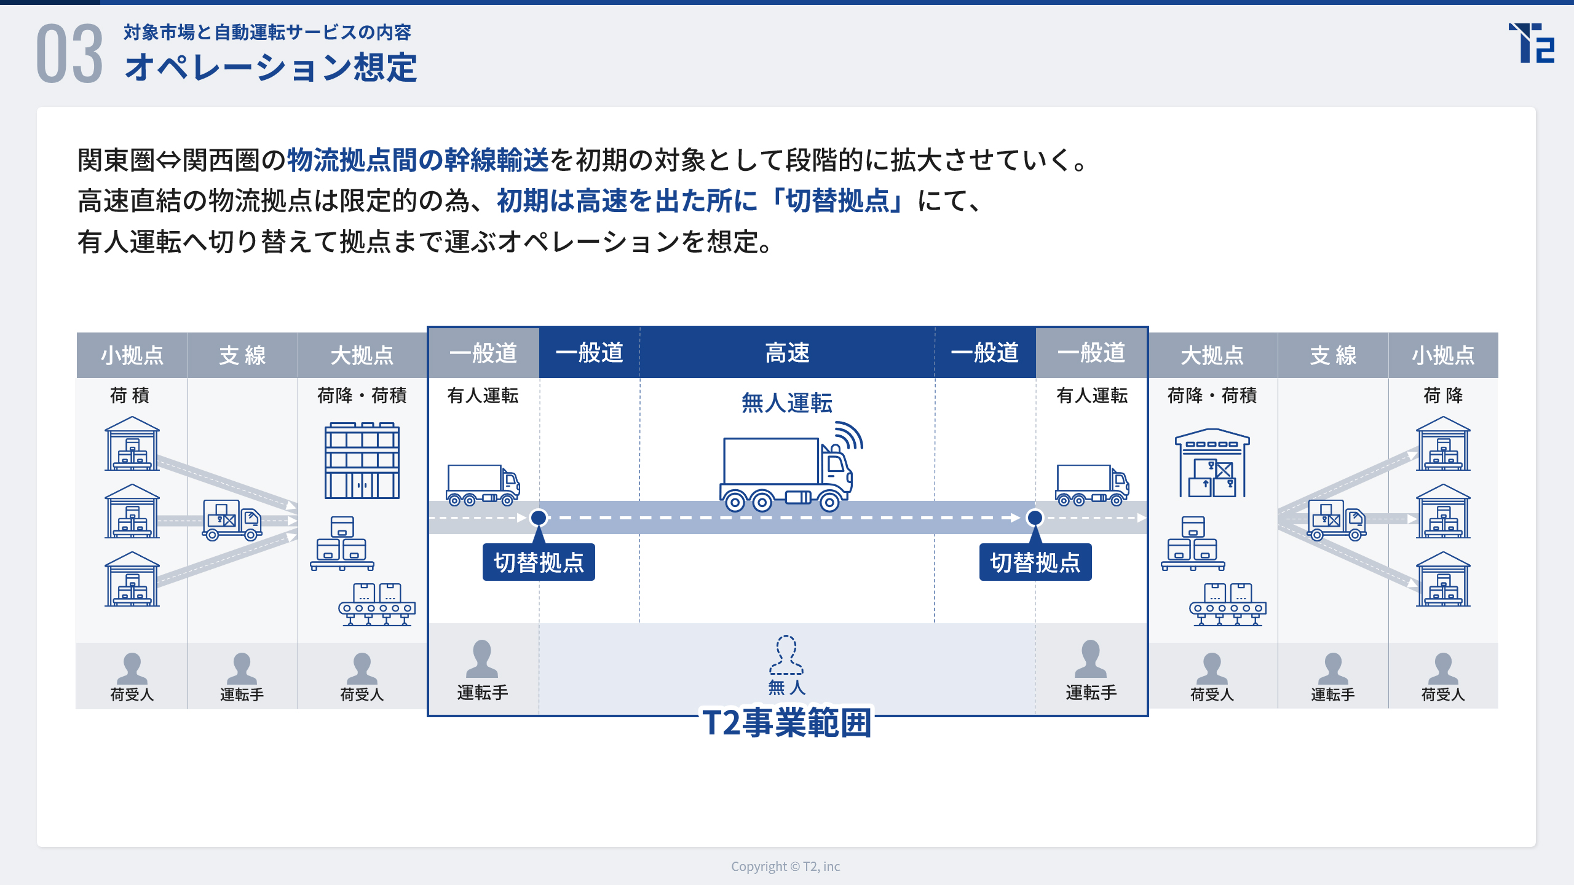Viewport: 1574px width, 885px height.
Task: Click the T2事業範囲 caption text
Action: pyautogui.click(x=786, y=722)
